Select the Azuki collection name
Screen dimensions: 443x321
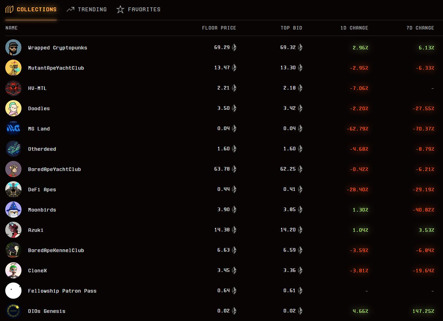36,230
